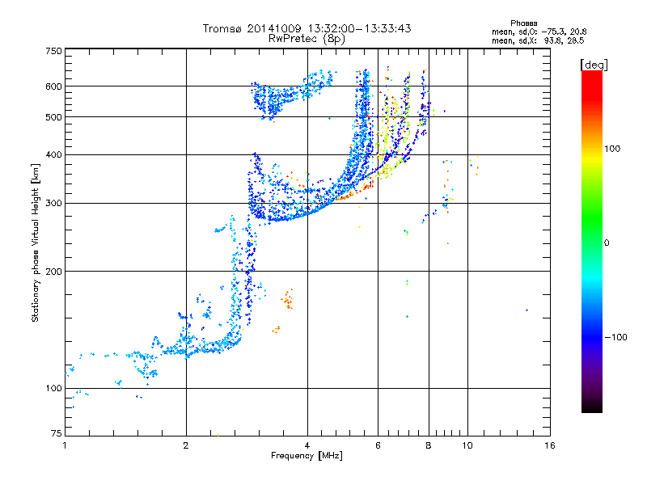Viewport: 647px width, 485px height.
Task: Click the y-axis label 'Stationary phase Virtual Height [km]'
Action: [35, 242]
